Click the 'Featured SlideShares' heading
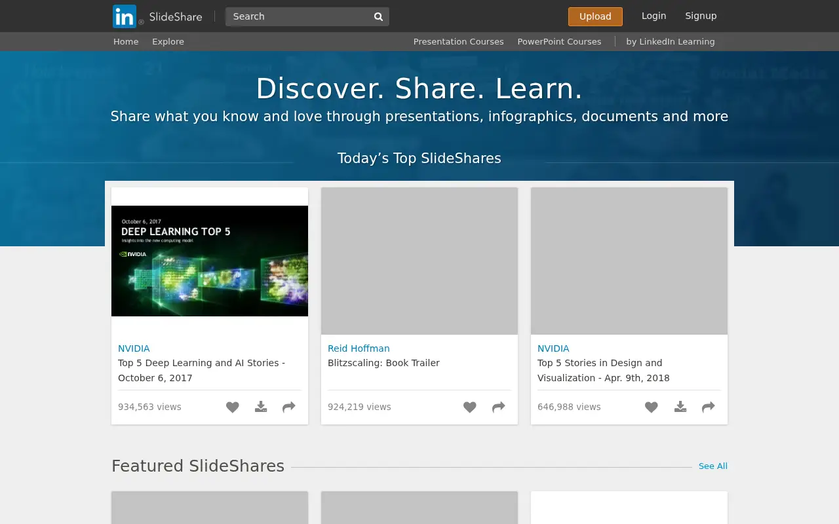This screenshot has width=839, height=524. [x=198, y=466]
